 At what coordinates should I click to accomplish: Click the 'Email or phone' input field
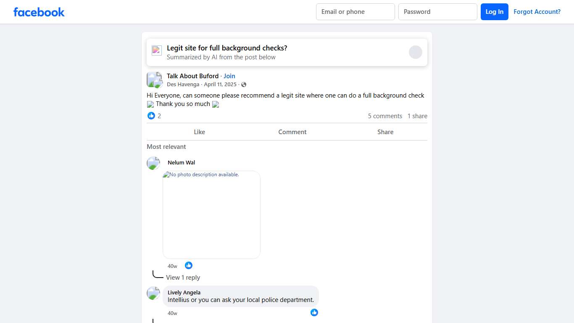[x=355, y=12]
